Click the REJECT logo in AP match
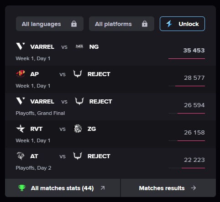Image resolution: width=220 pixels, height=202 pixels. tap(78, 74)
